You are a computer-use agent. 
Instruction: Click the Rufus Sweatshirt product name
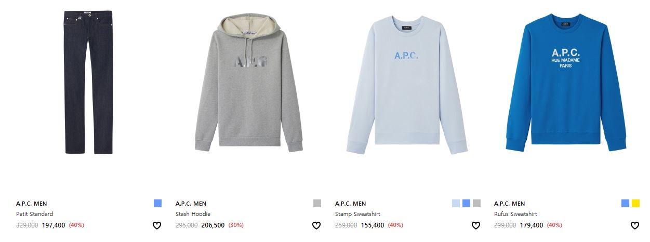[515, 214]
